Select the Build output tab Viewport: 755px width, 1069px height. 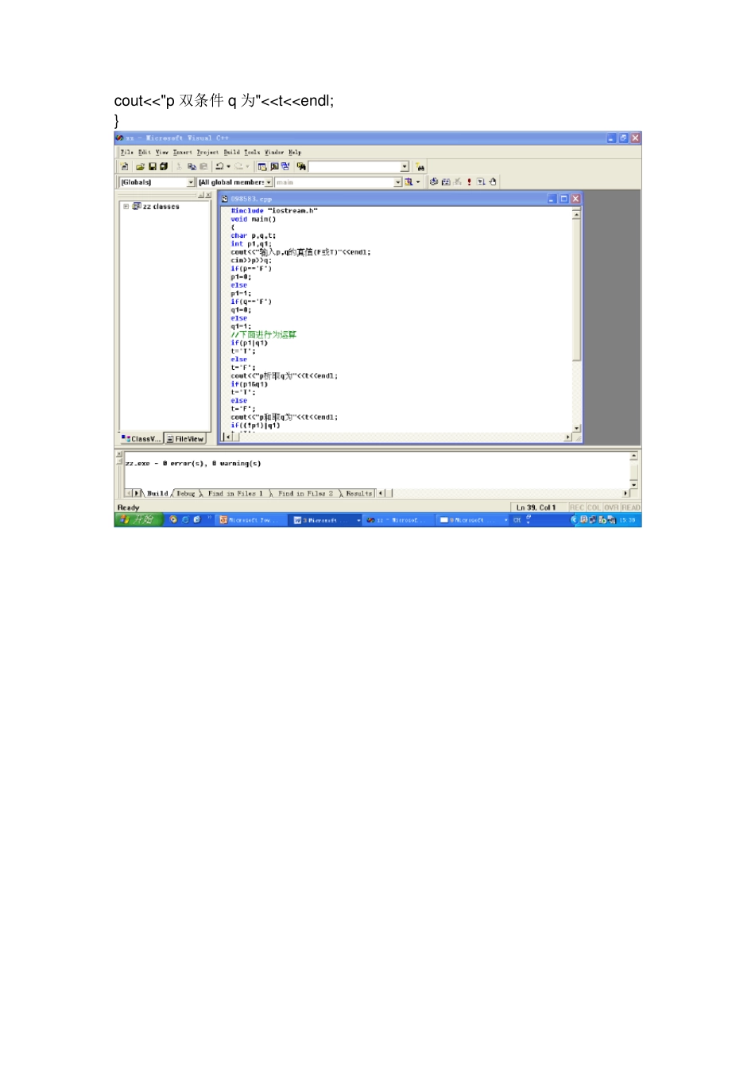(157, 493)
